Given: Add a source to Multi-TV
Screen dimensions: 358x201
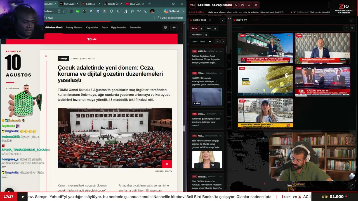Looking at the screenshot, I should click(x=346, y=28).
